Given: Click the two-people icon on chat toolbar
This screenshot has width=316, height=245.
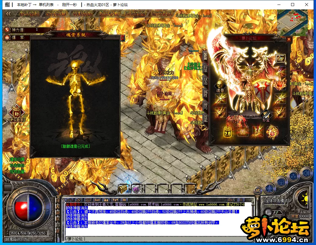Looking at the screenshot, I should pyautogui.click(x=106, y=200).
